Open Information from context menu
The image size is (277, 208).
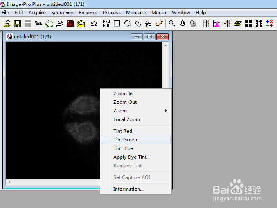pos(136,189)
